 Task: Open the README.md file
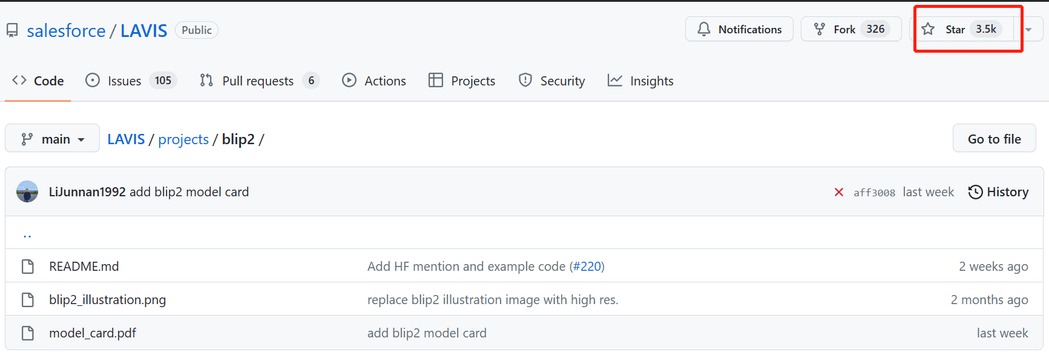pos(84,267)
